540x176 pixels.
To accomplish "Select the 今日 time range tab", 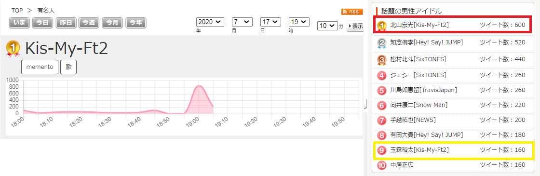I will tap(42, 23).
